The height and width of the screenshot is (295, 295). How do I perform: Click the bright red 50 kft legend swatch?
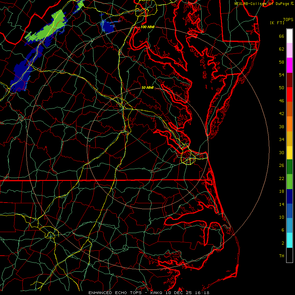click(289, 94)
